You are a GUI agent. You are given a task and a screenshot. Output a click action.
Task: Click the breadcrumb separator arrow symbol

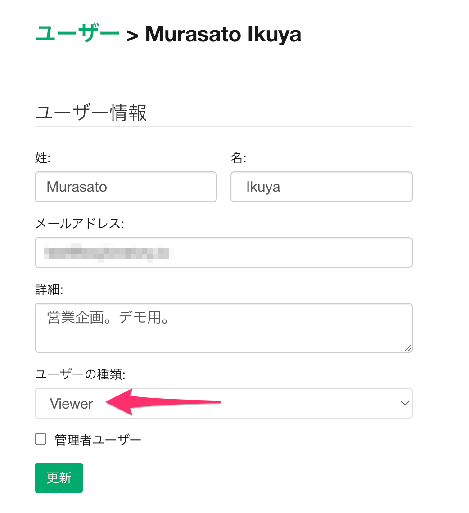pos(132,36)
